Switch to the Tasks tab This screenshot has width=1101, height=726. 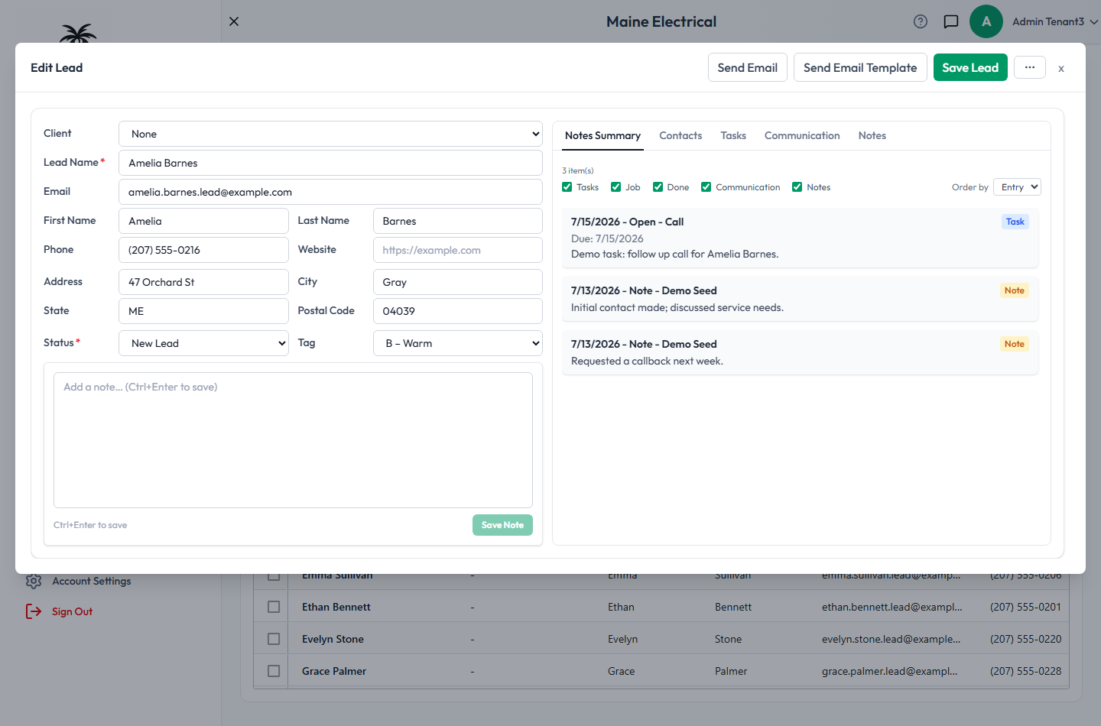point(733,135)
